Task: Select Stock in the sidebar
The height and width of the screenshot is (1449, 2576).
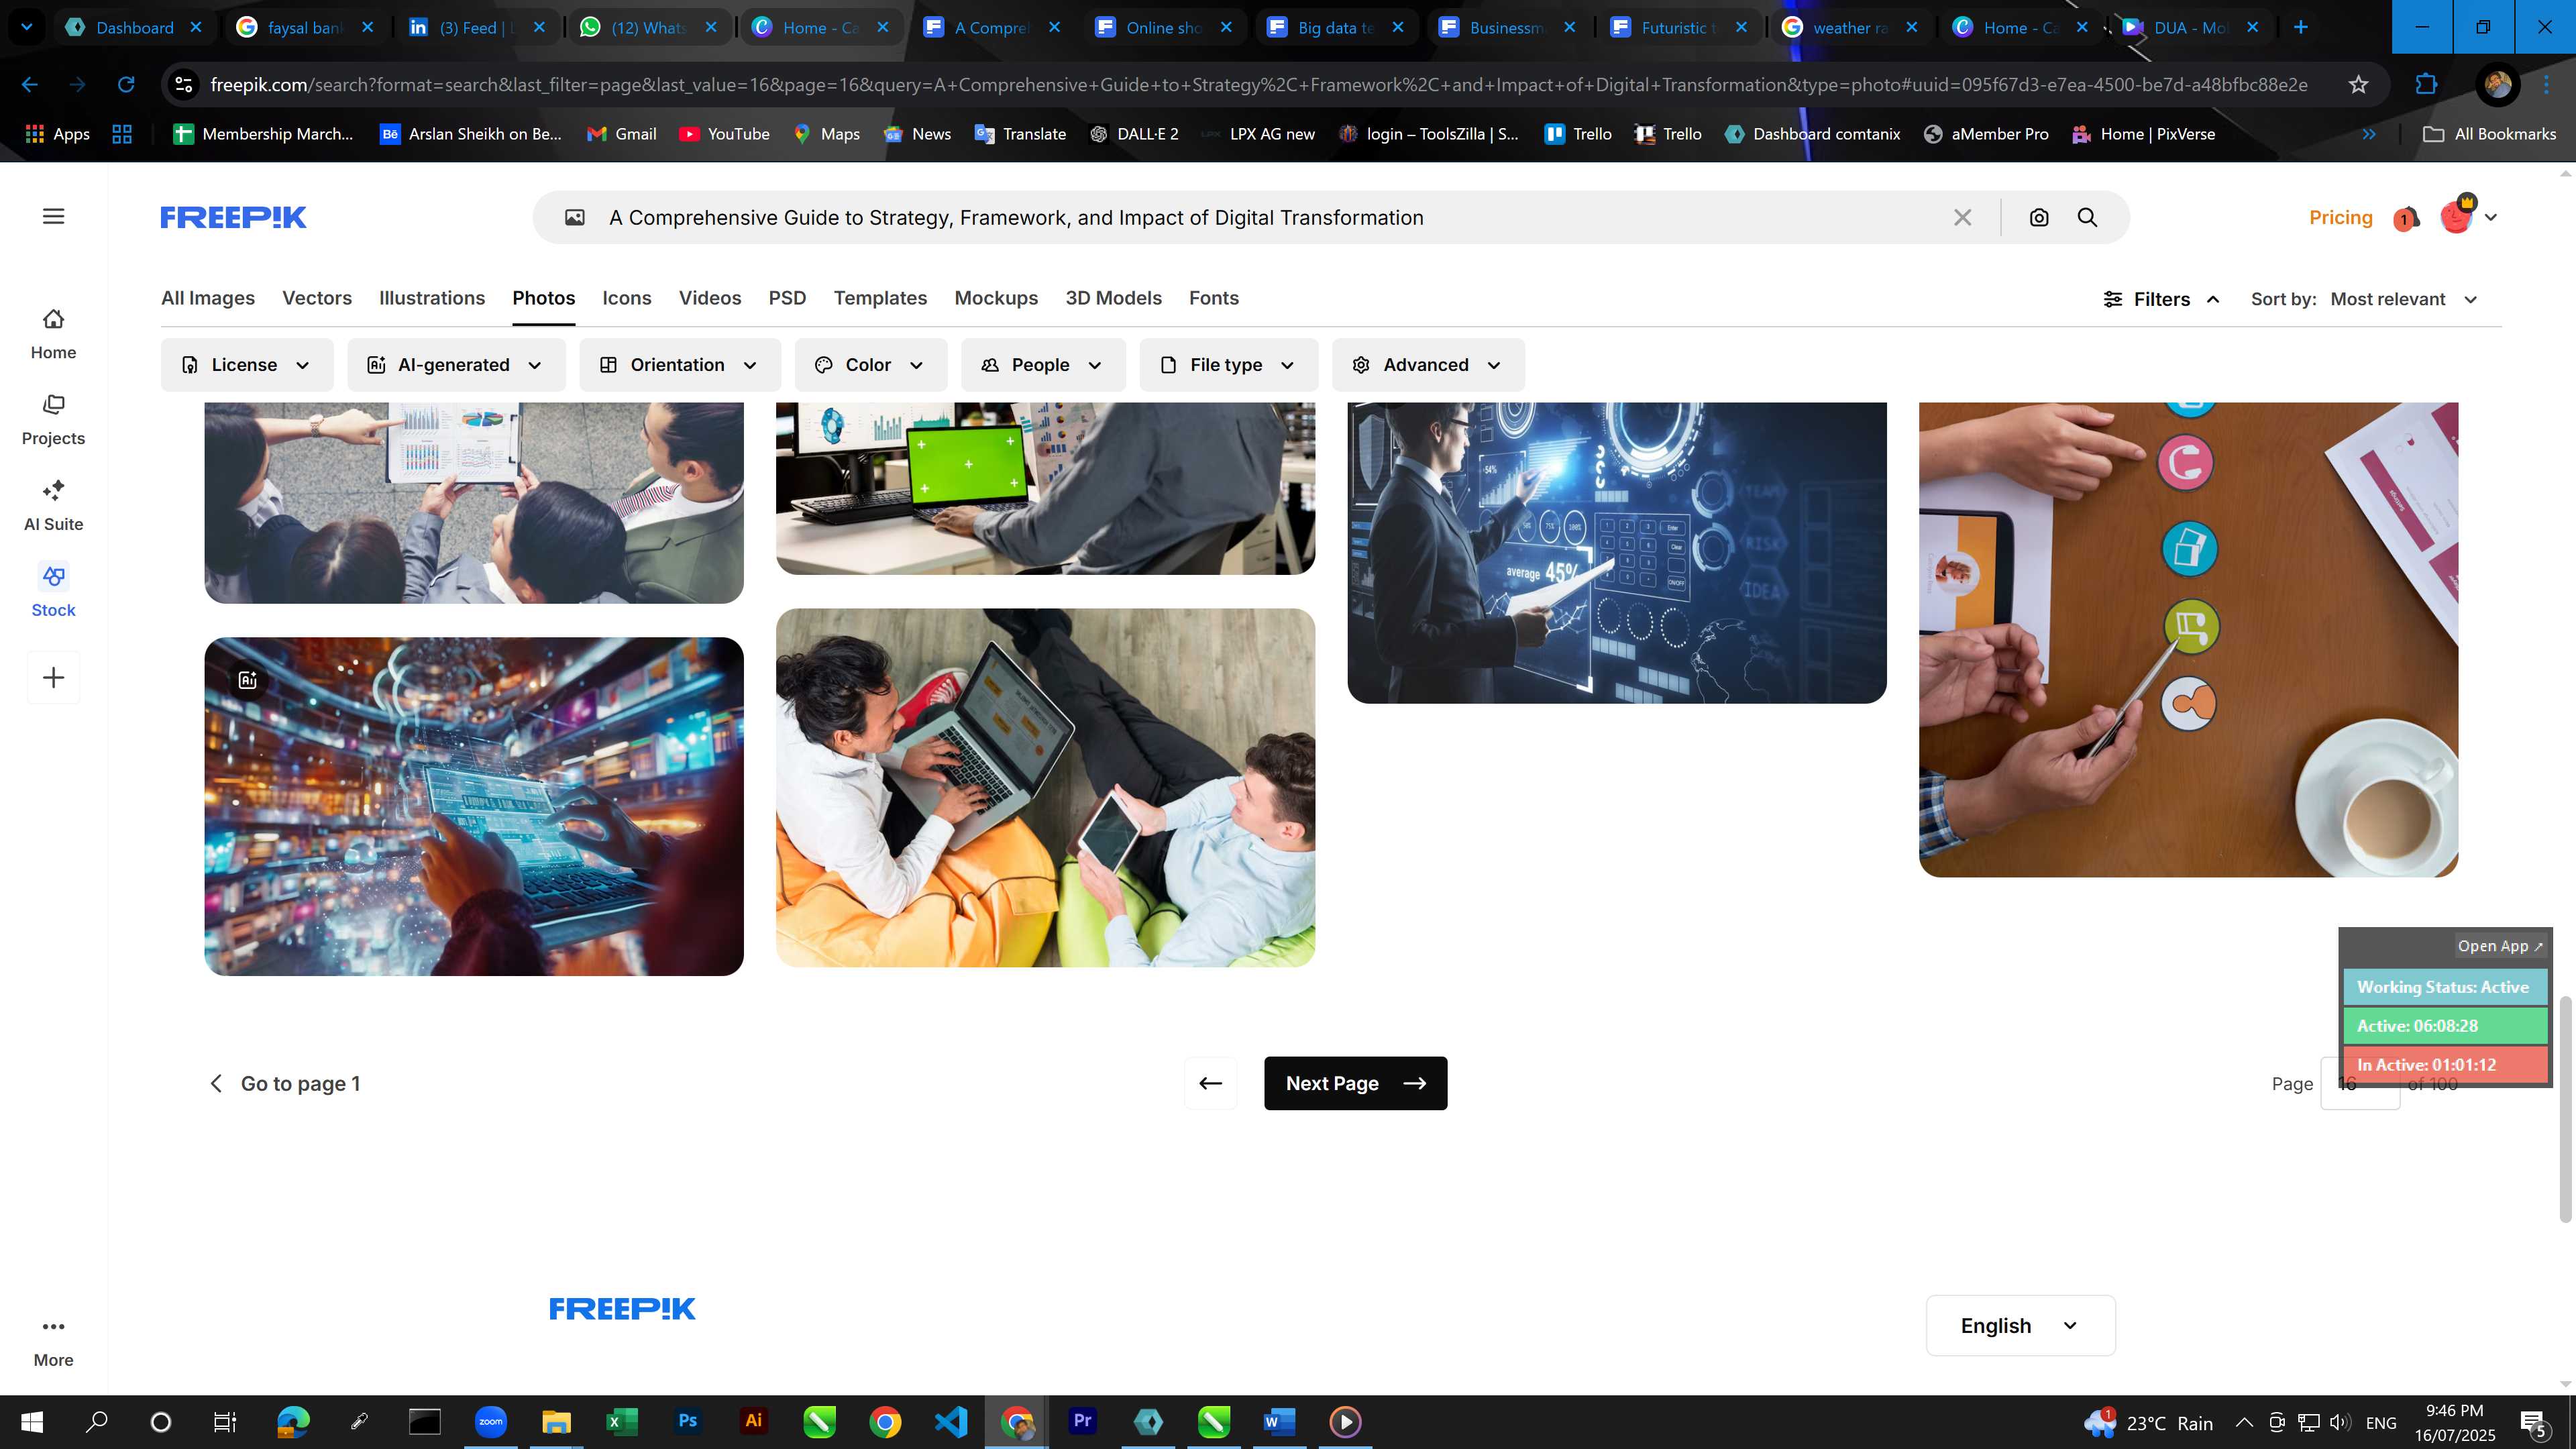Action: click(53, 592)
